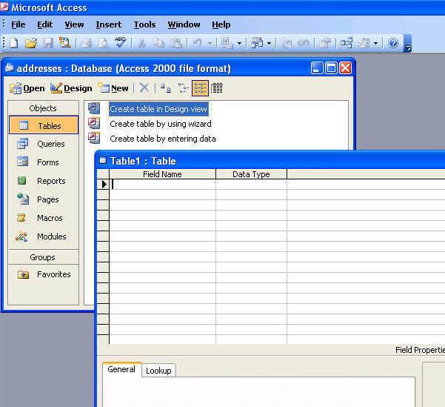Open the Help menu
This screenshot has width=445, height=407.
coord(221,24)
